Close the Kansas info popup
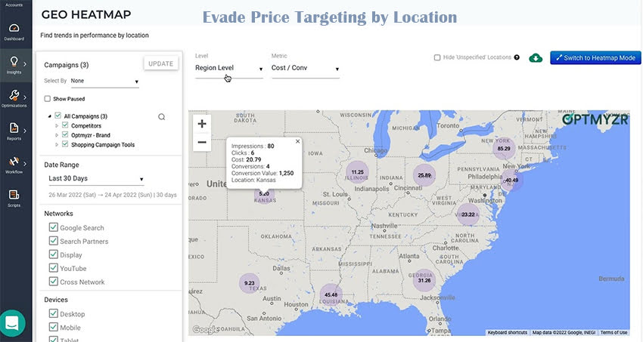The image size is (643, 342). click(298, 141)
